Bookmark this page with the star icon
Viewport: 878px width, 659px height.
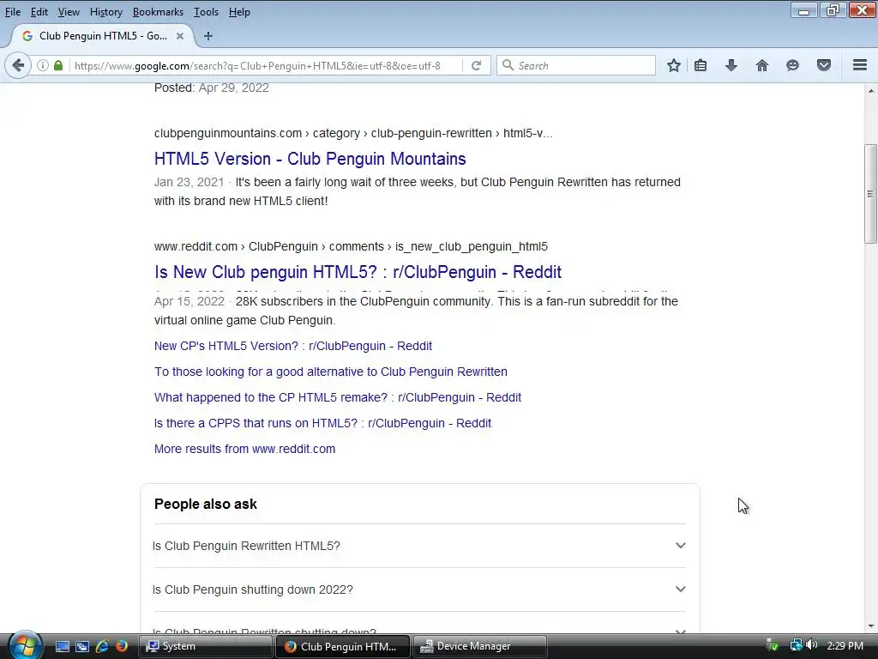click(x=674, y=65)
